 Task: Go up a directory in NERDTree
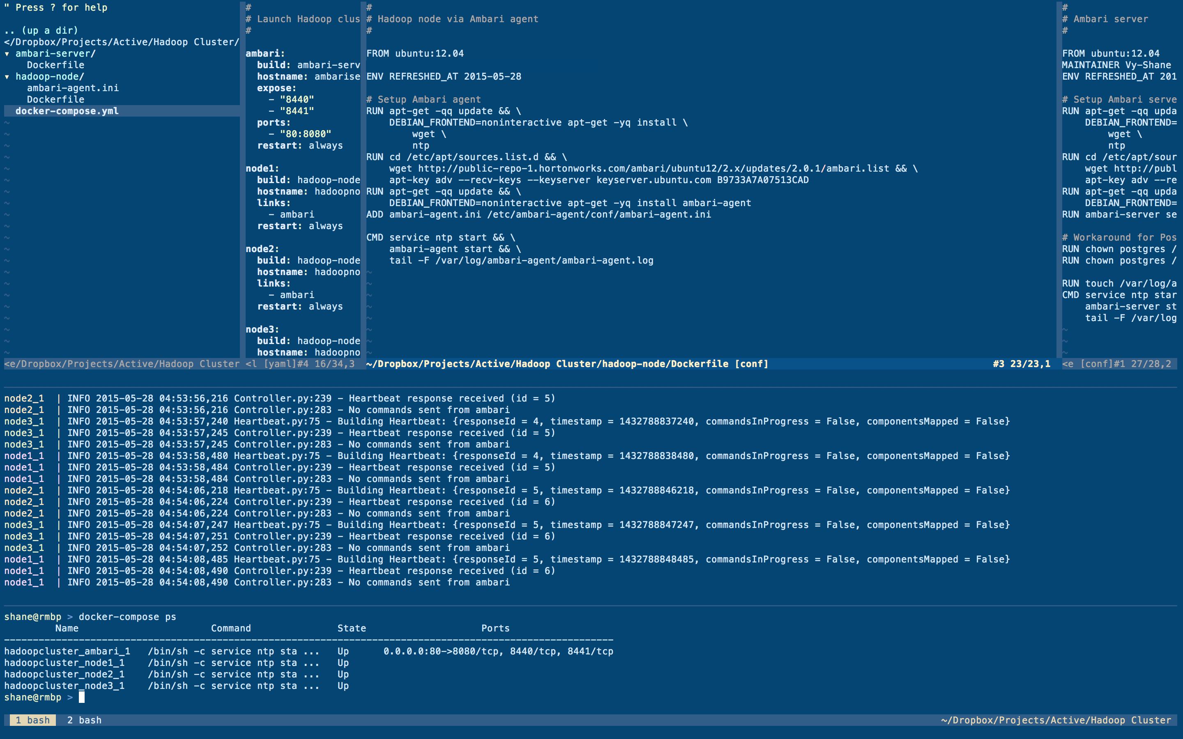pyautogui.click(x=41, y=30)
